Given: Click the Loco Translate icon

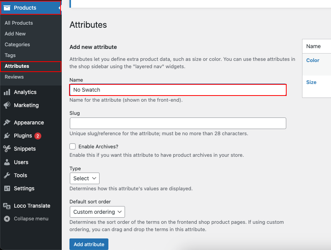Looking at the screenshot, I should [x=7, y=206].
